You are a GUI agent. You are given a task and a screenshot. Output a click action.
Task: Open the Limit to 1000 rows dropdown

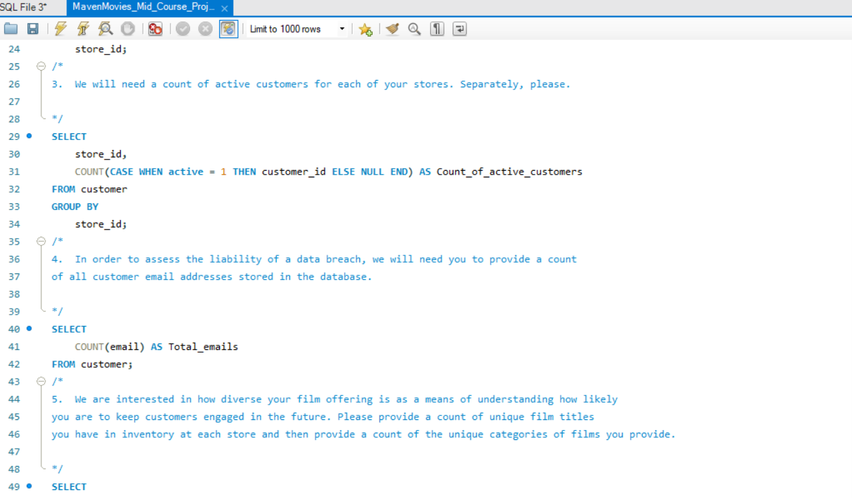point(297,29)
